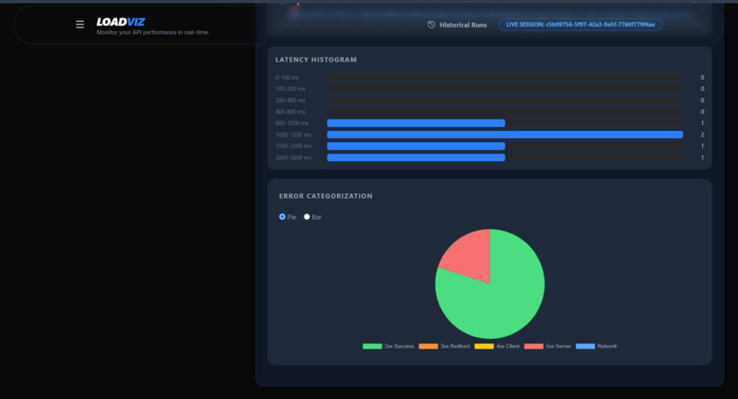Click the 100-200 ms row label
The height and width of the screenshot is (399, 738).
pyautogui.click(x=290, y=89)
